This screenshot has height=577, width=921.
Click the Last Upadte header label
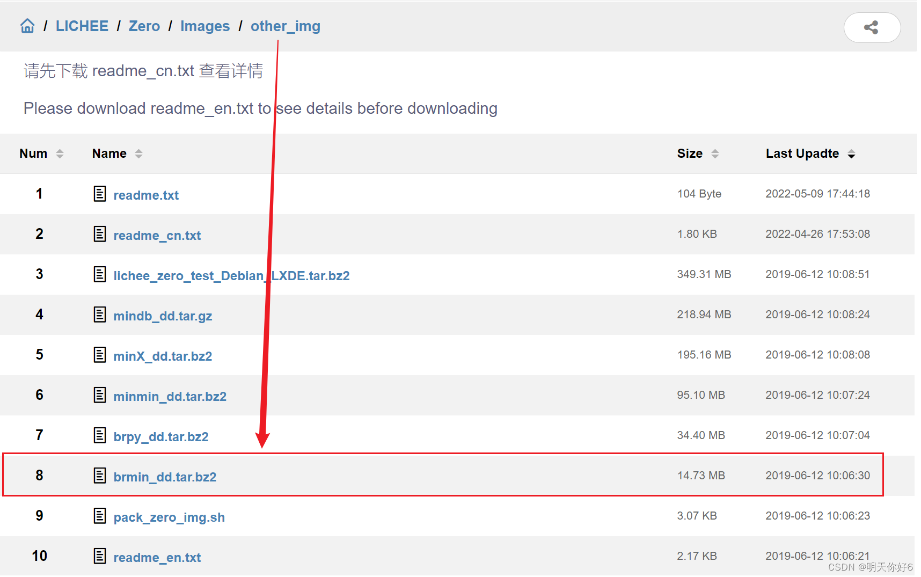pos(802,154)
